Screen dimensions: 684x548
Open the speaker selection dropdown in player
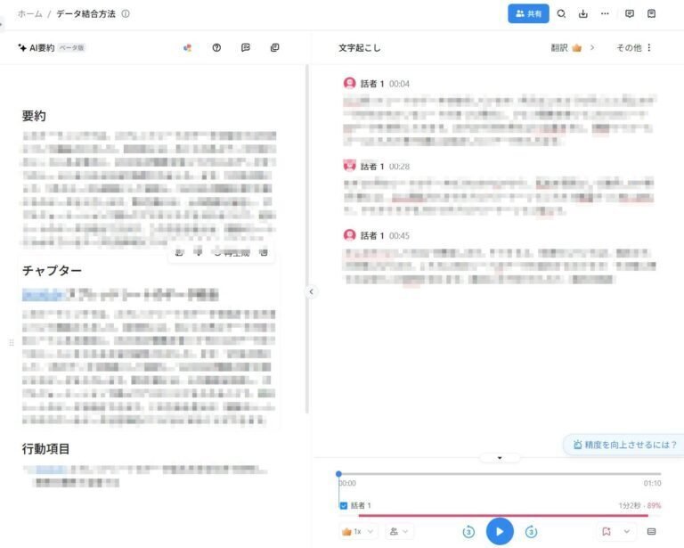coord(399,531)
